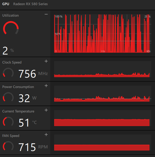Image resolution: width=155 pixels, height=157 pixels.
Task: Click the Utilization gauge dial
Action: 11,28
